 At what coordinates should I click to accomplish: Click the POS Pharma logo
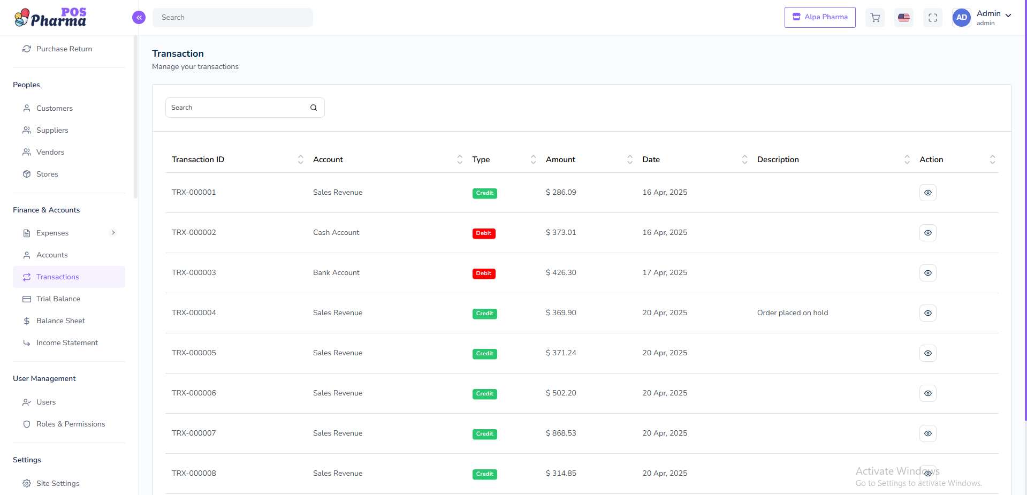[x=51, y=18]
